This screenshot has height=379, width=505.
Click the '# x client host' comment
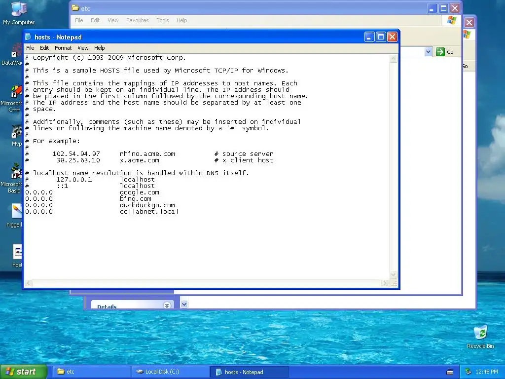[244, 160]
